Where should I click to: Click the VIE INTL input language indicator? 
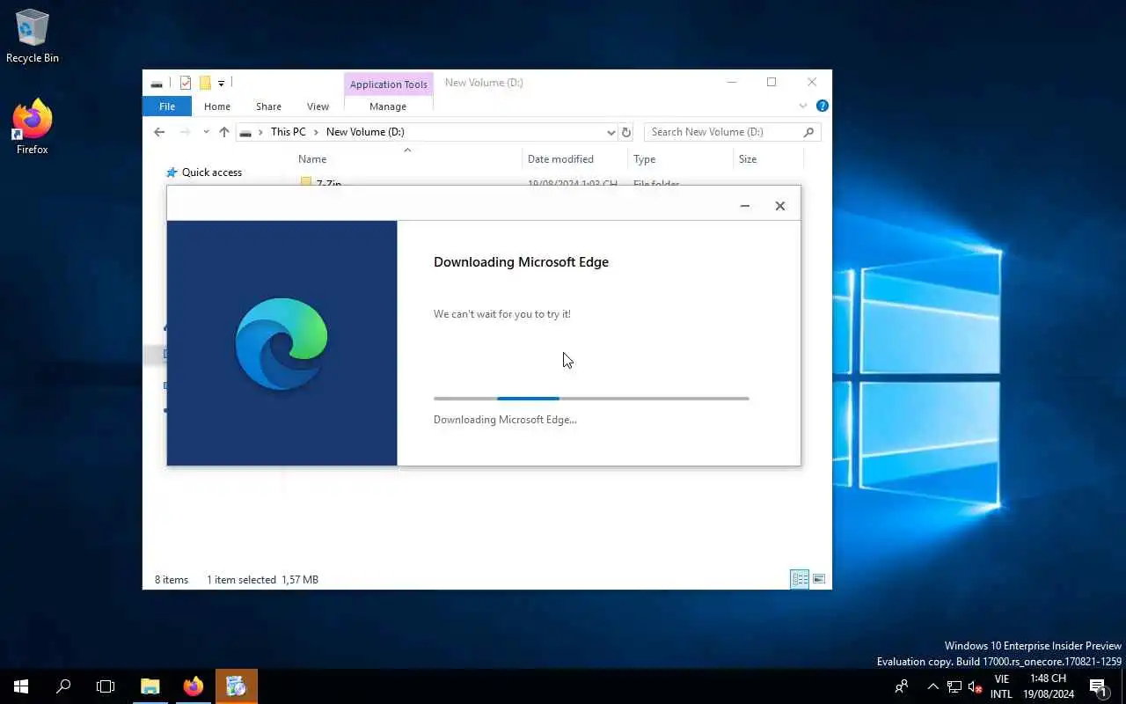tap(1001, 686)
